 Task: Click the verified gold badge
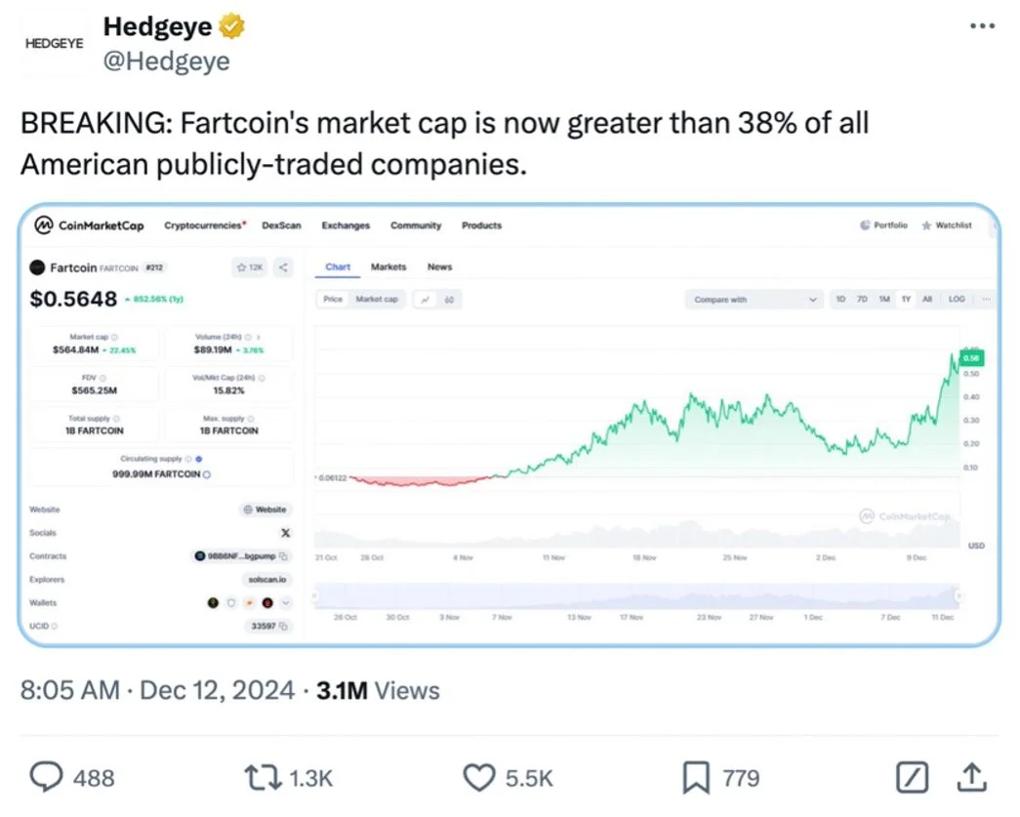pyautogui.click(x=231, y=27)
